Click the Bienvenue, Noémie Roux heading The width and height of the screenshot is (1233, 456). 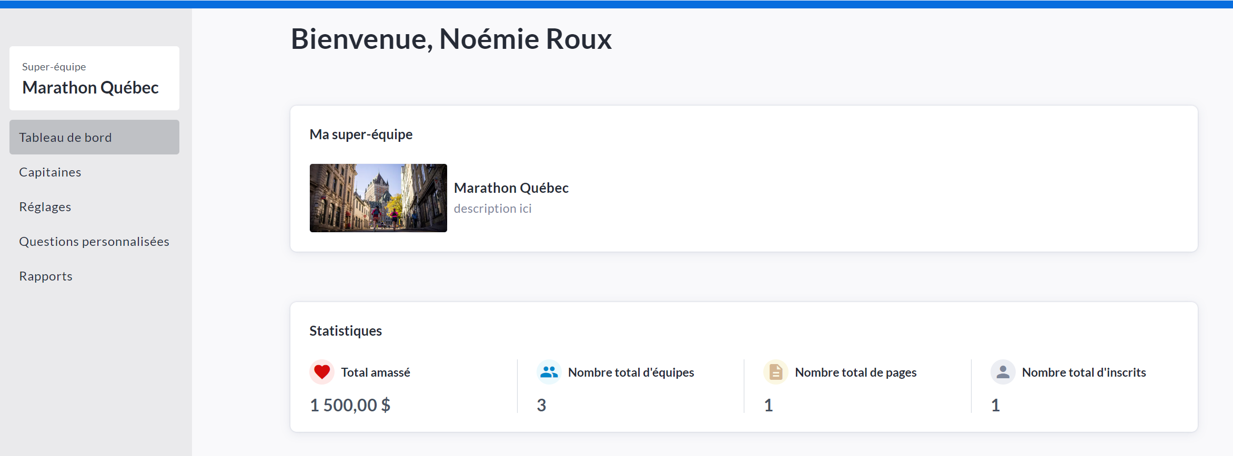pyautogui.click(x=451, y=39)
